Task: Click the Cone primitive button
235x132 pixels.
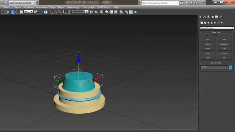Action: pyautogui.click(x=224, y=40)
